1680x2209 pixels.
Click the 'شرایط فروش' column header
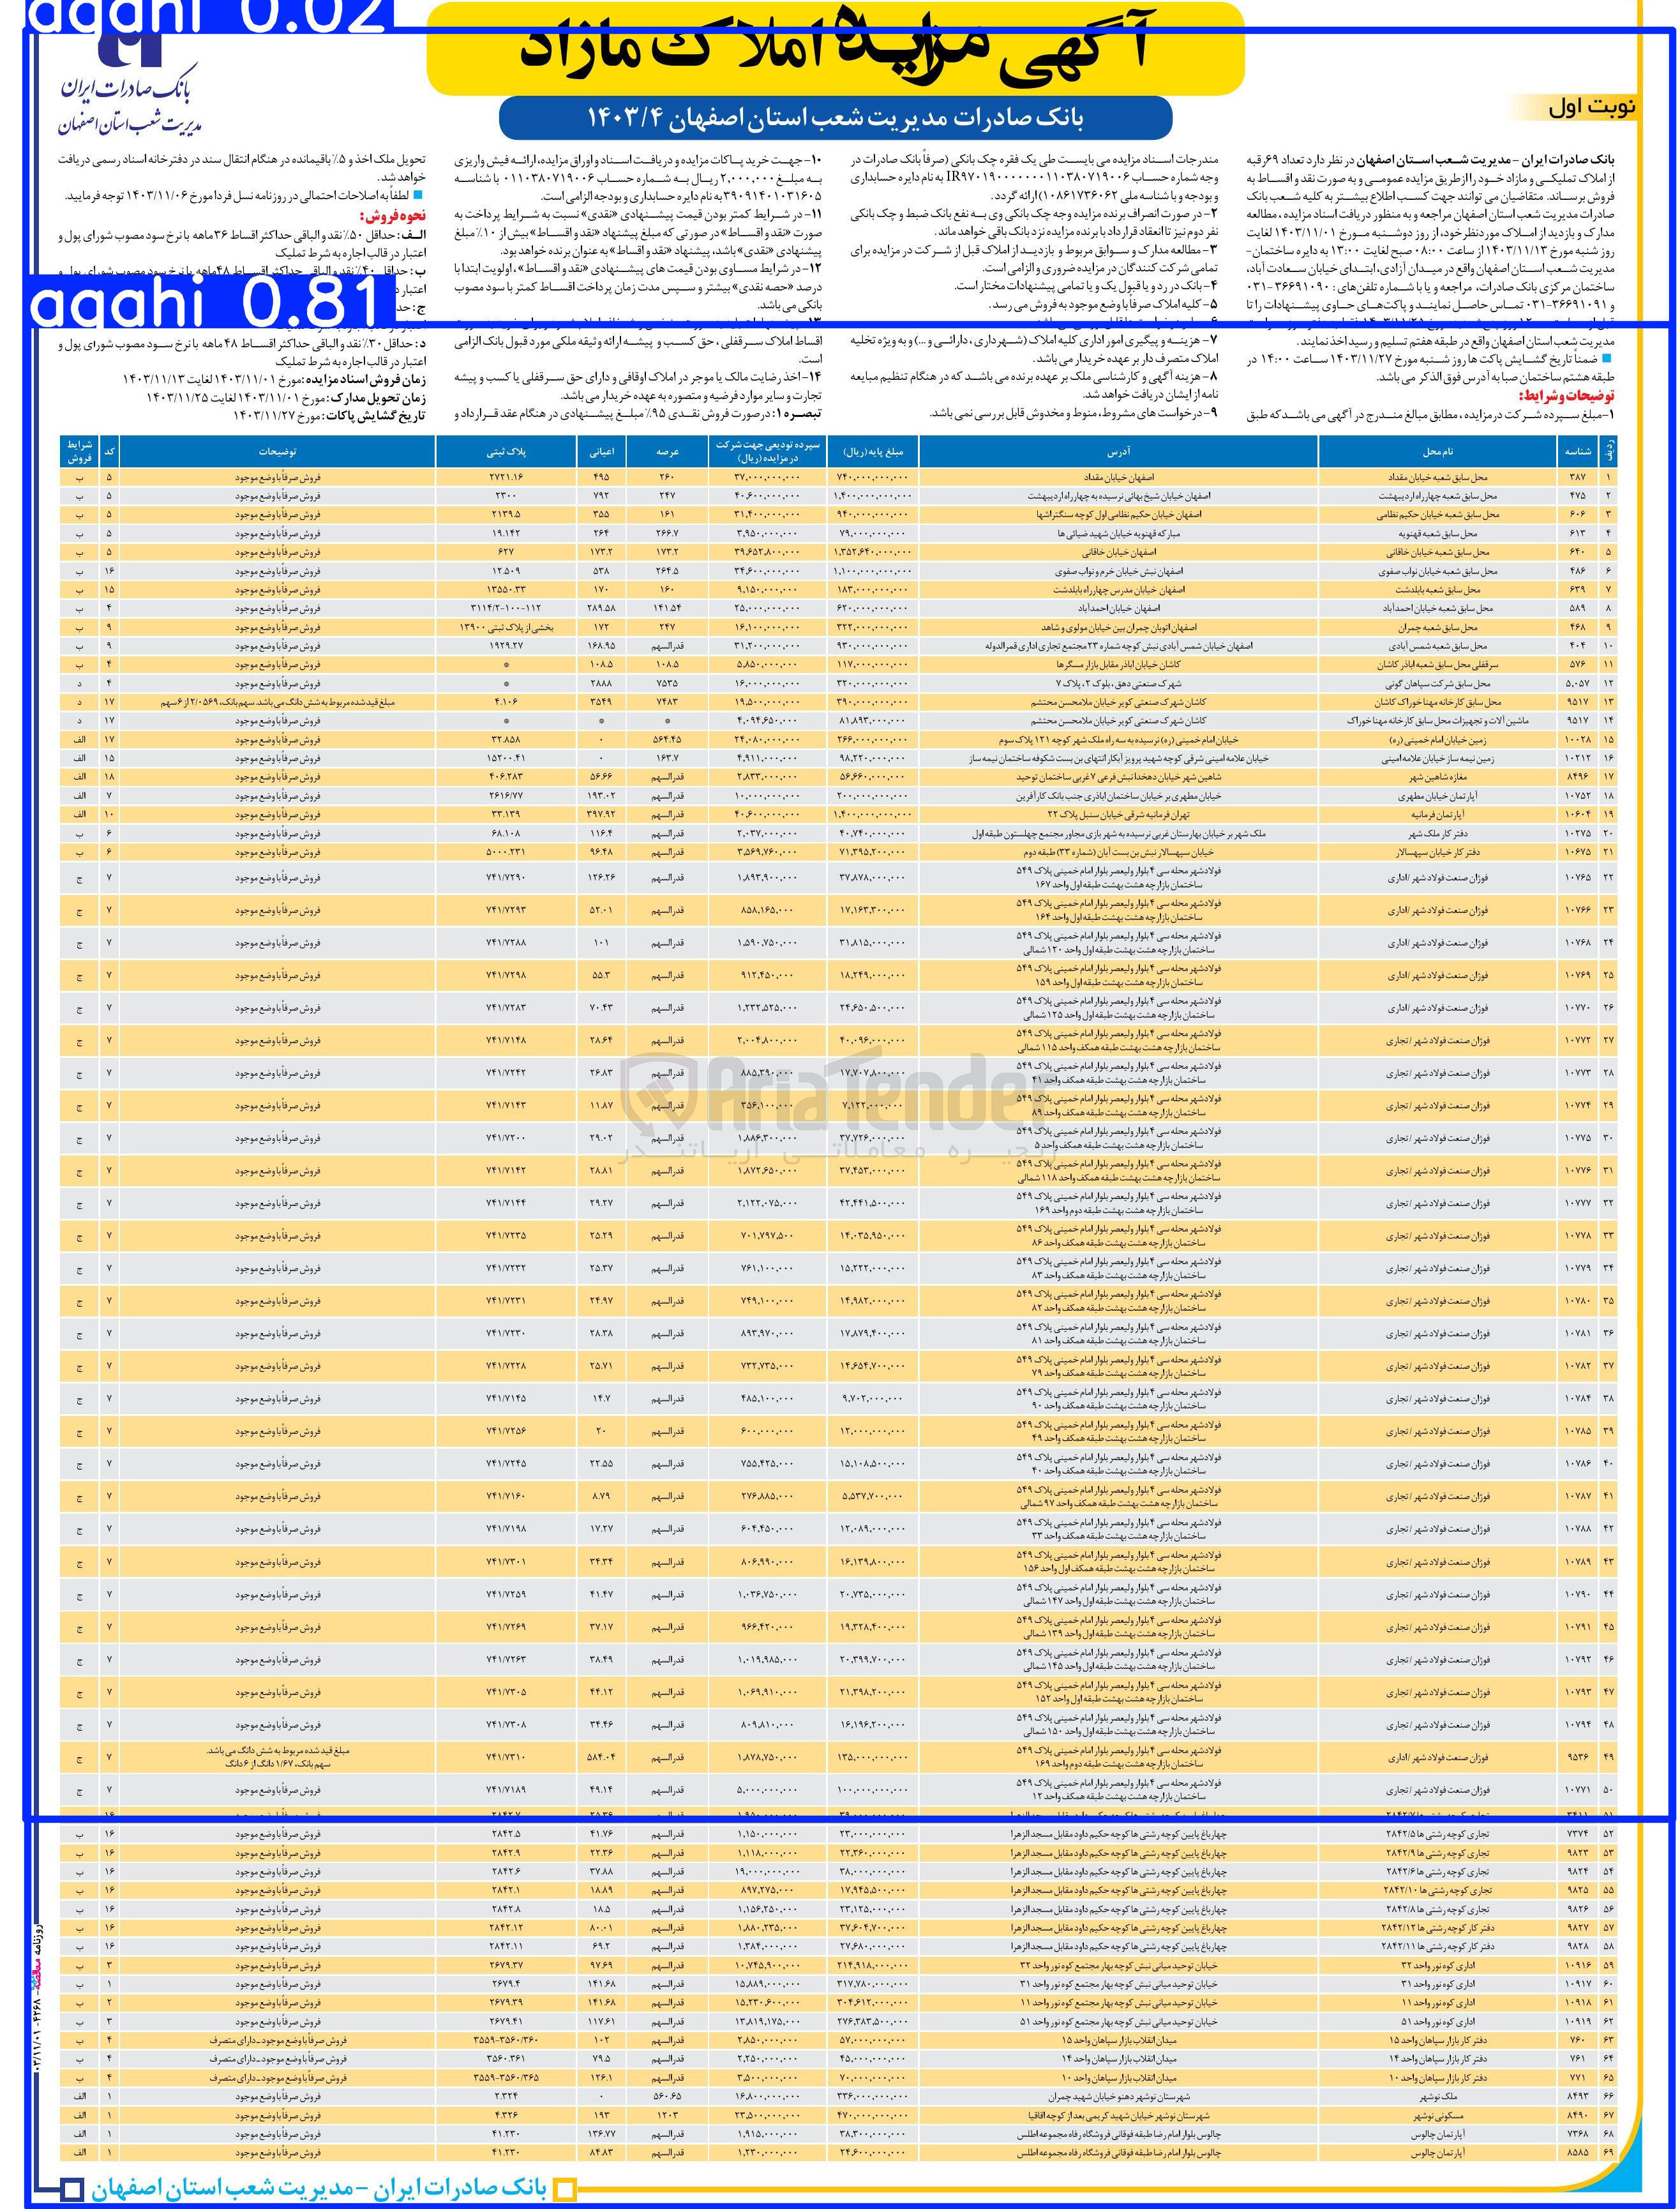pyautogui.click(x=78, y=451)
